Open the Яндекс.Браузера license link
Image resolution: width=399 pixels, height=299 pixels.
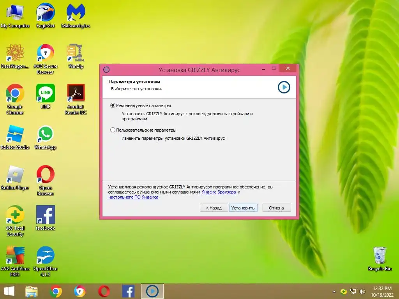pos(219,192)
